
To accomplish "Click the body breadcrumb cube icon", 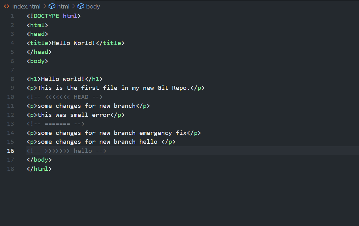I will pos(81,6).
